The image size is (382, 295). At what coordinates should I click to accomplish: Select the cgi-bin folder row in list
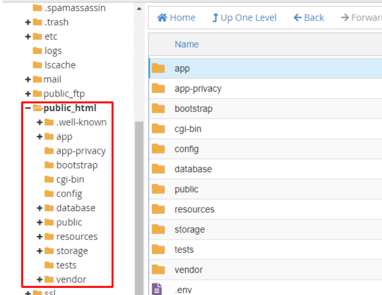tap(188, 129)
